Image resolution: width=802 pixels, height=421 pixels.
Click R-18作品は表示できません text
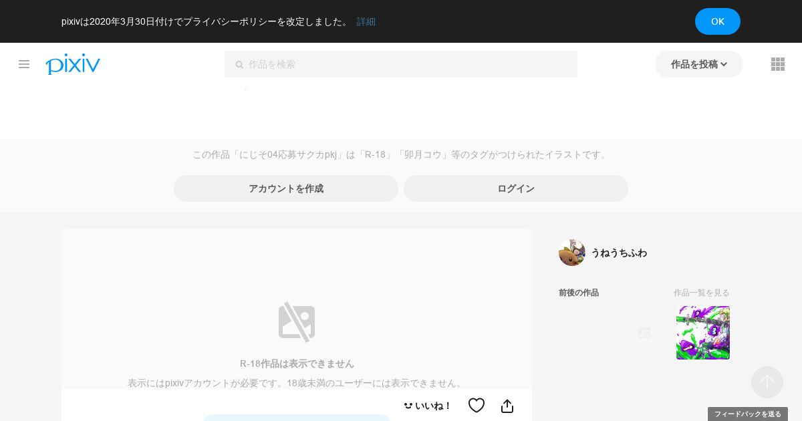pos(297,364)
